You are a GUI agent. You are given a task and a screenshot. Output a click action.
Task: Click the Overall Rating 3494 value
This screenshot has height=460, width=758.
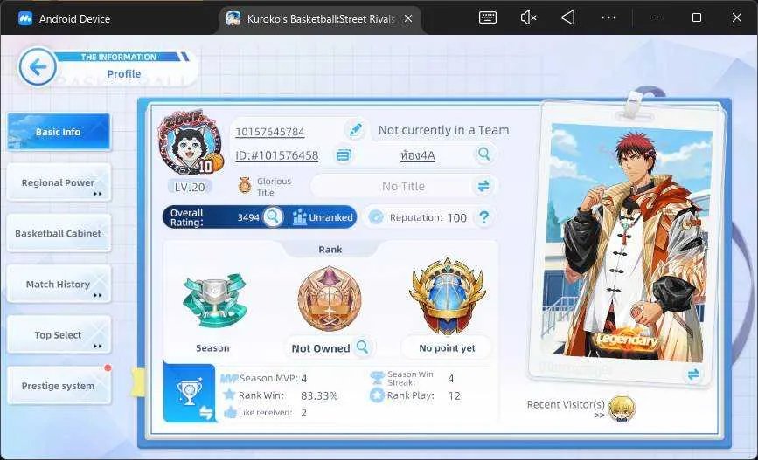248,217
